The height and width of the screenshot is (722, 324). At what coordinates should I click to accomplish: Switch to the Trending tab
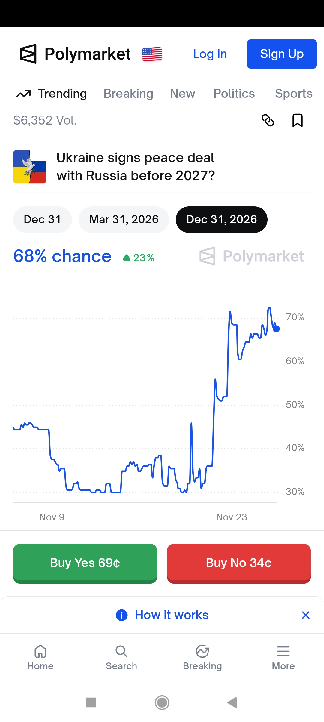click(x=51, y=94)
